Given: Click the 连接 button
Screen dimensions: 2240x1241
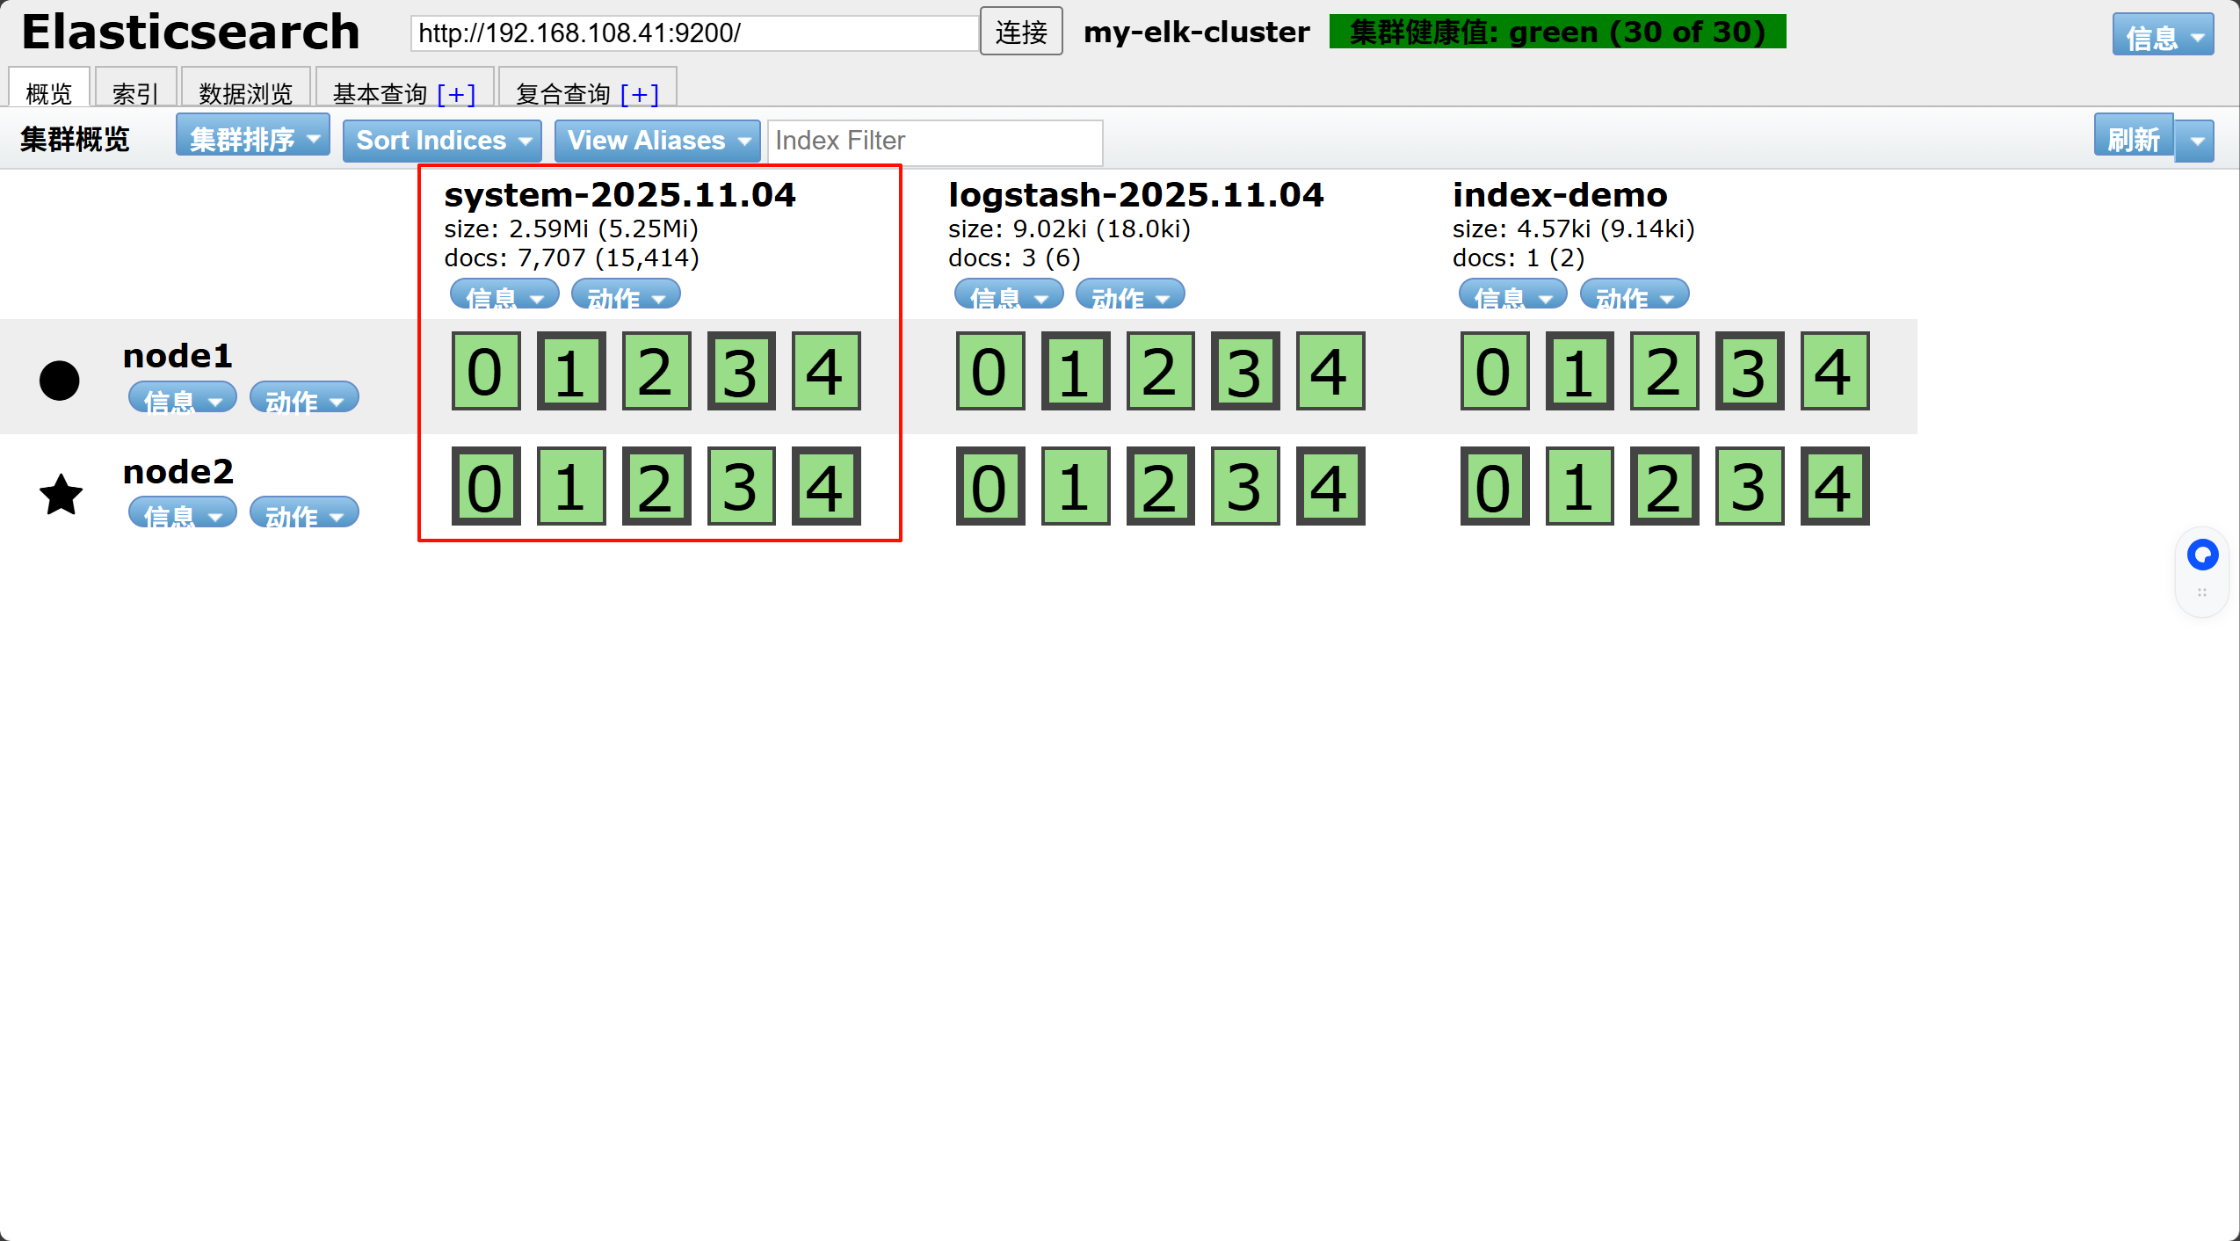Looking at the screenshot, I should pyautogui.click(x=1021, y=32).
